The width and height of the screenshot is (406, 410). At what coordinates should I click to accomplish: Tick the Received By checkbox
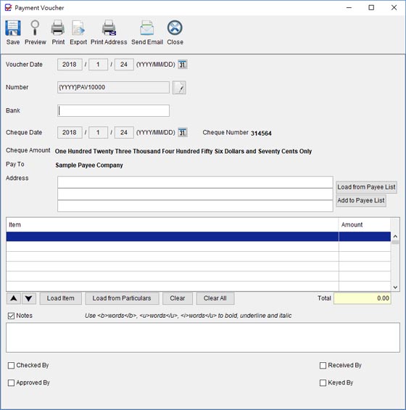323,365
